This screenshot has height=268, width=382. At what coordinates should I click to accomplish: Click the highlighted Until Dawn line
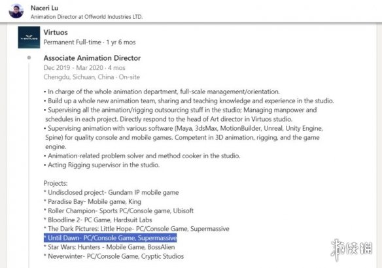point(111,238)
